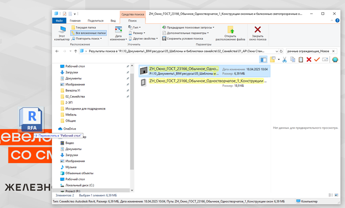Click the red X Delete toolbar icon
Viewport: 345px width, 208px height.
tap(309, 59)
